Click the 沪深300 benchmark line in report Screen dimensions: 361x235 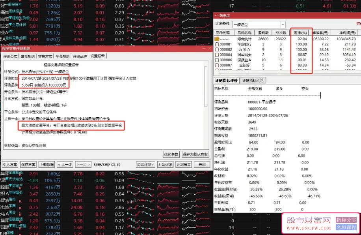[x=54, y=132]
